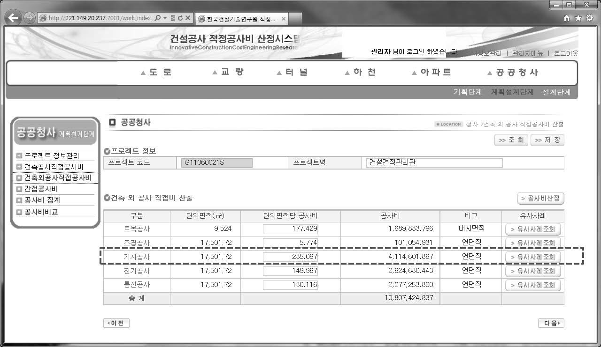Edit 기계공사 unit cost field 235,097

290,257
